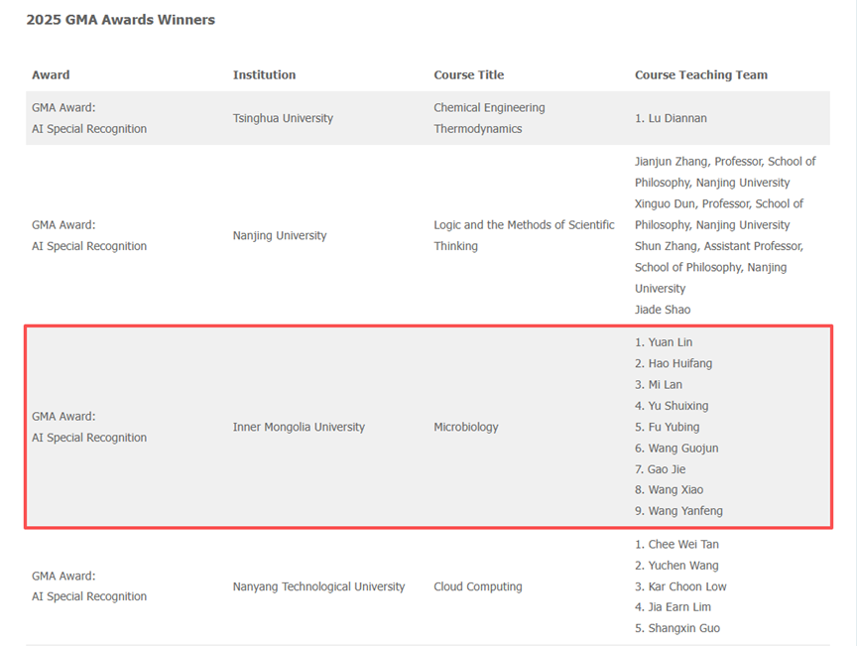Select "Logic and the Methods of Scientific Thinking"
857x646 pixels.
click(x=524, y=235)
